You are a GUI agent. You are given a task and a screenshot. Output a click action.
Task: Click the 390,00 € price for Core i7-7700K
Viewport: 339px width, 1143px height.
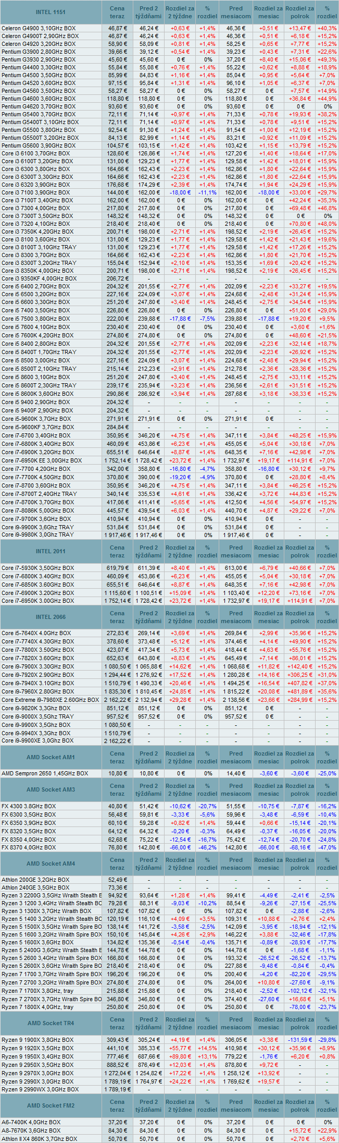click(150, 477)
